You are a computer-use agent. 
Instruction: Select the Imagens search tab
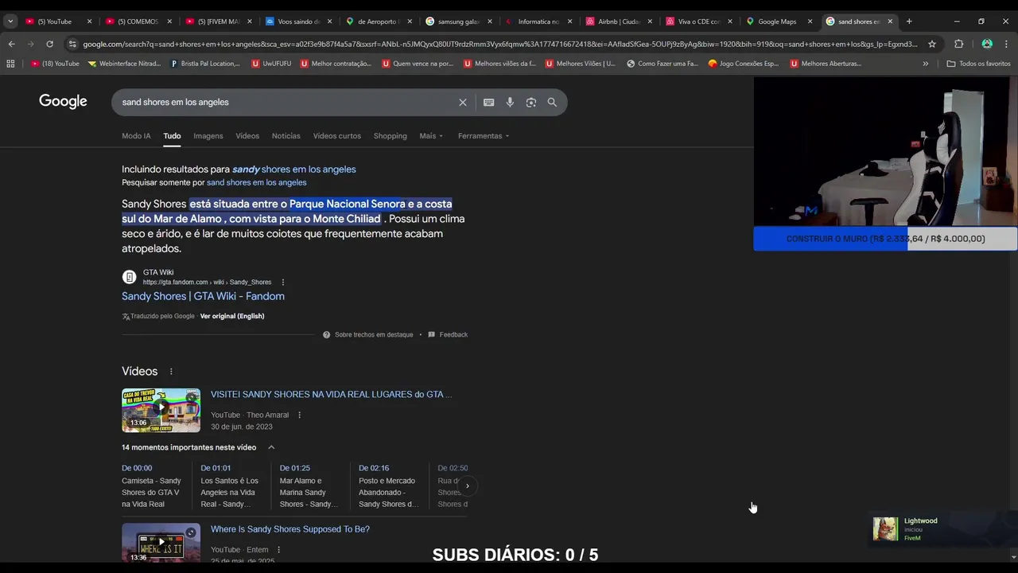pos(208,136)
